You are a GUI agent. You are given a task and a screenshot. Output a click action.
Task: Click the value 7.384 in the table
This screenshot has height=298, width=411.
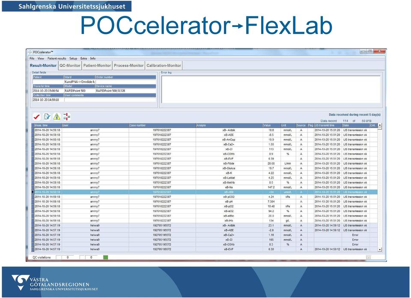coord(271,202)
